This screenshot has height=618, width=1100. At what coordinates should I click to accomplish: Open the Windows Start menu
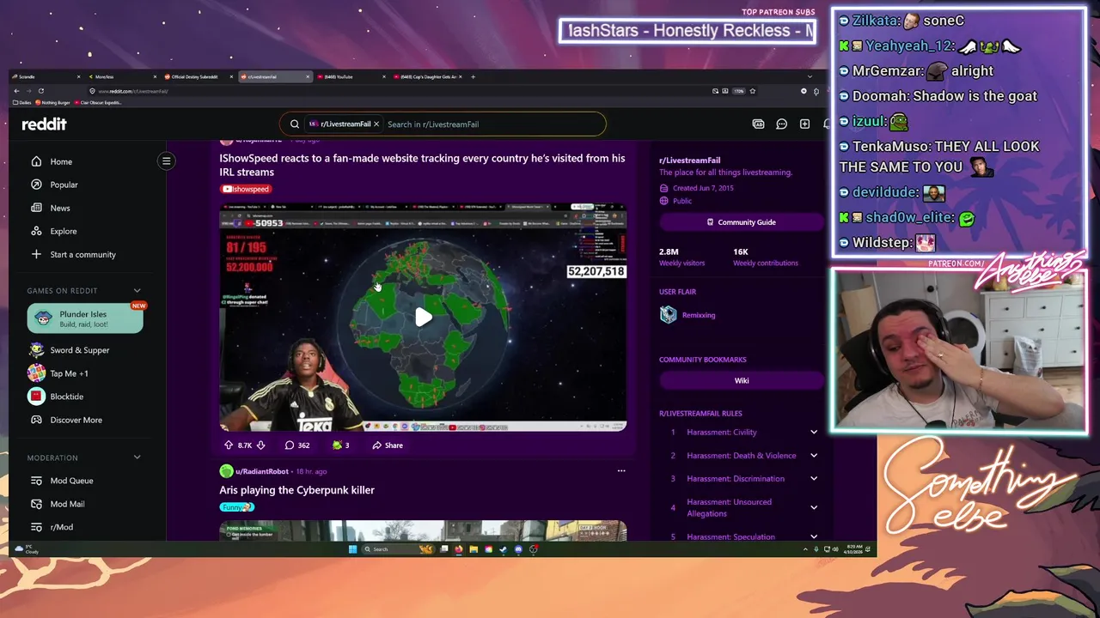point(352,549)
